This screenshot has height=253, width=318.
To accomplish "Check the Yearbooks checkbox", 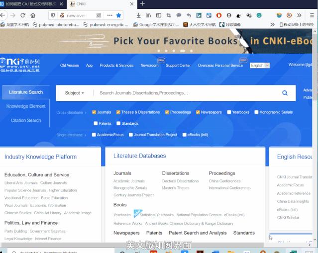I will (229, 112).
